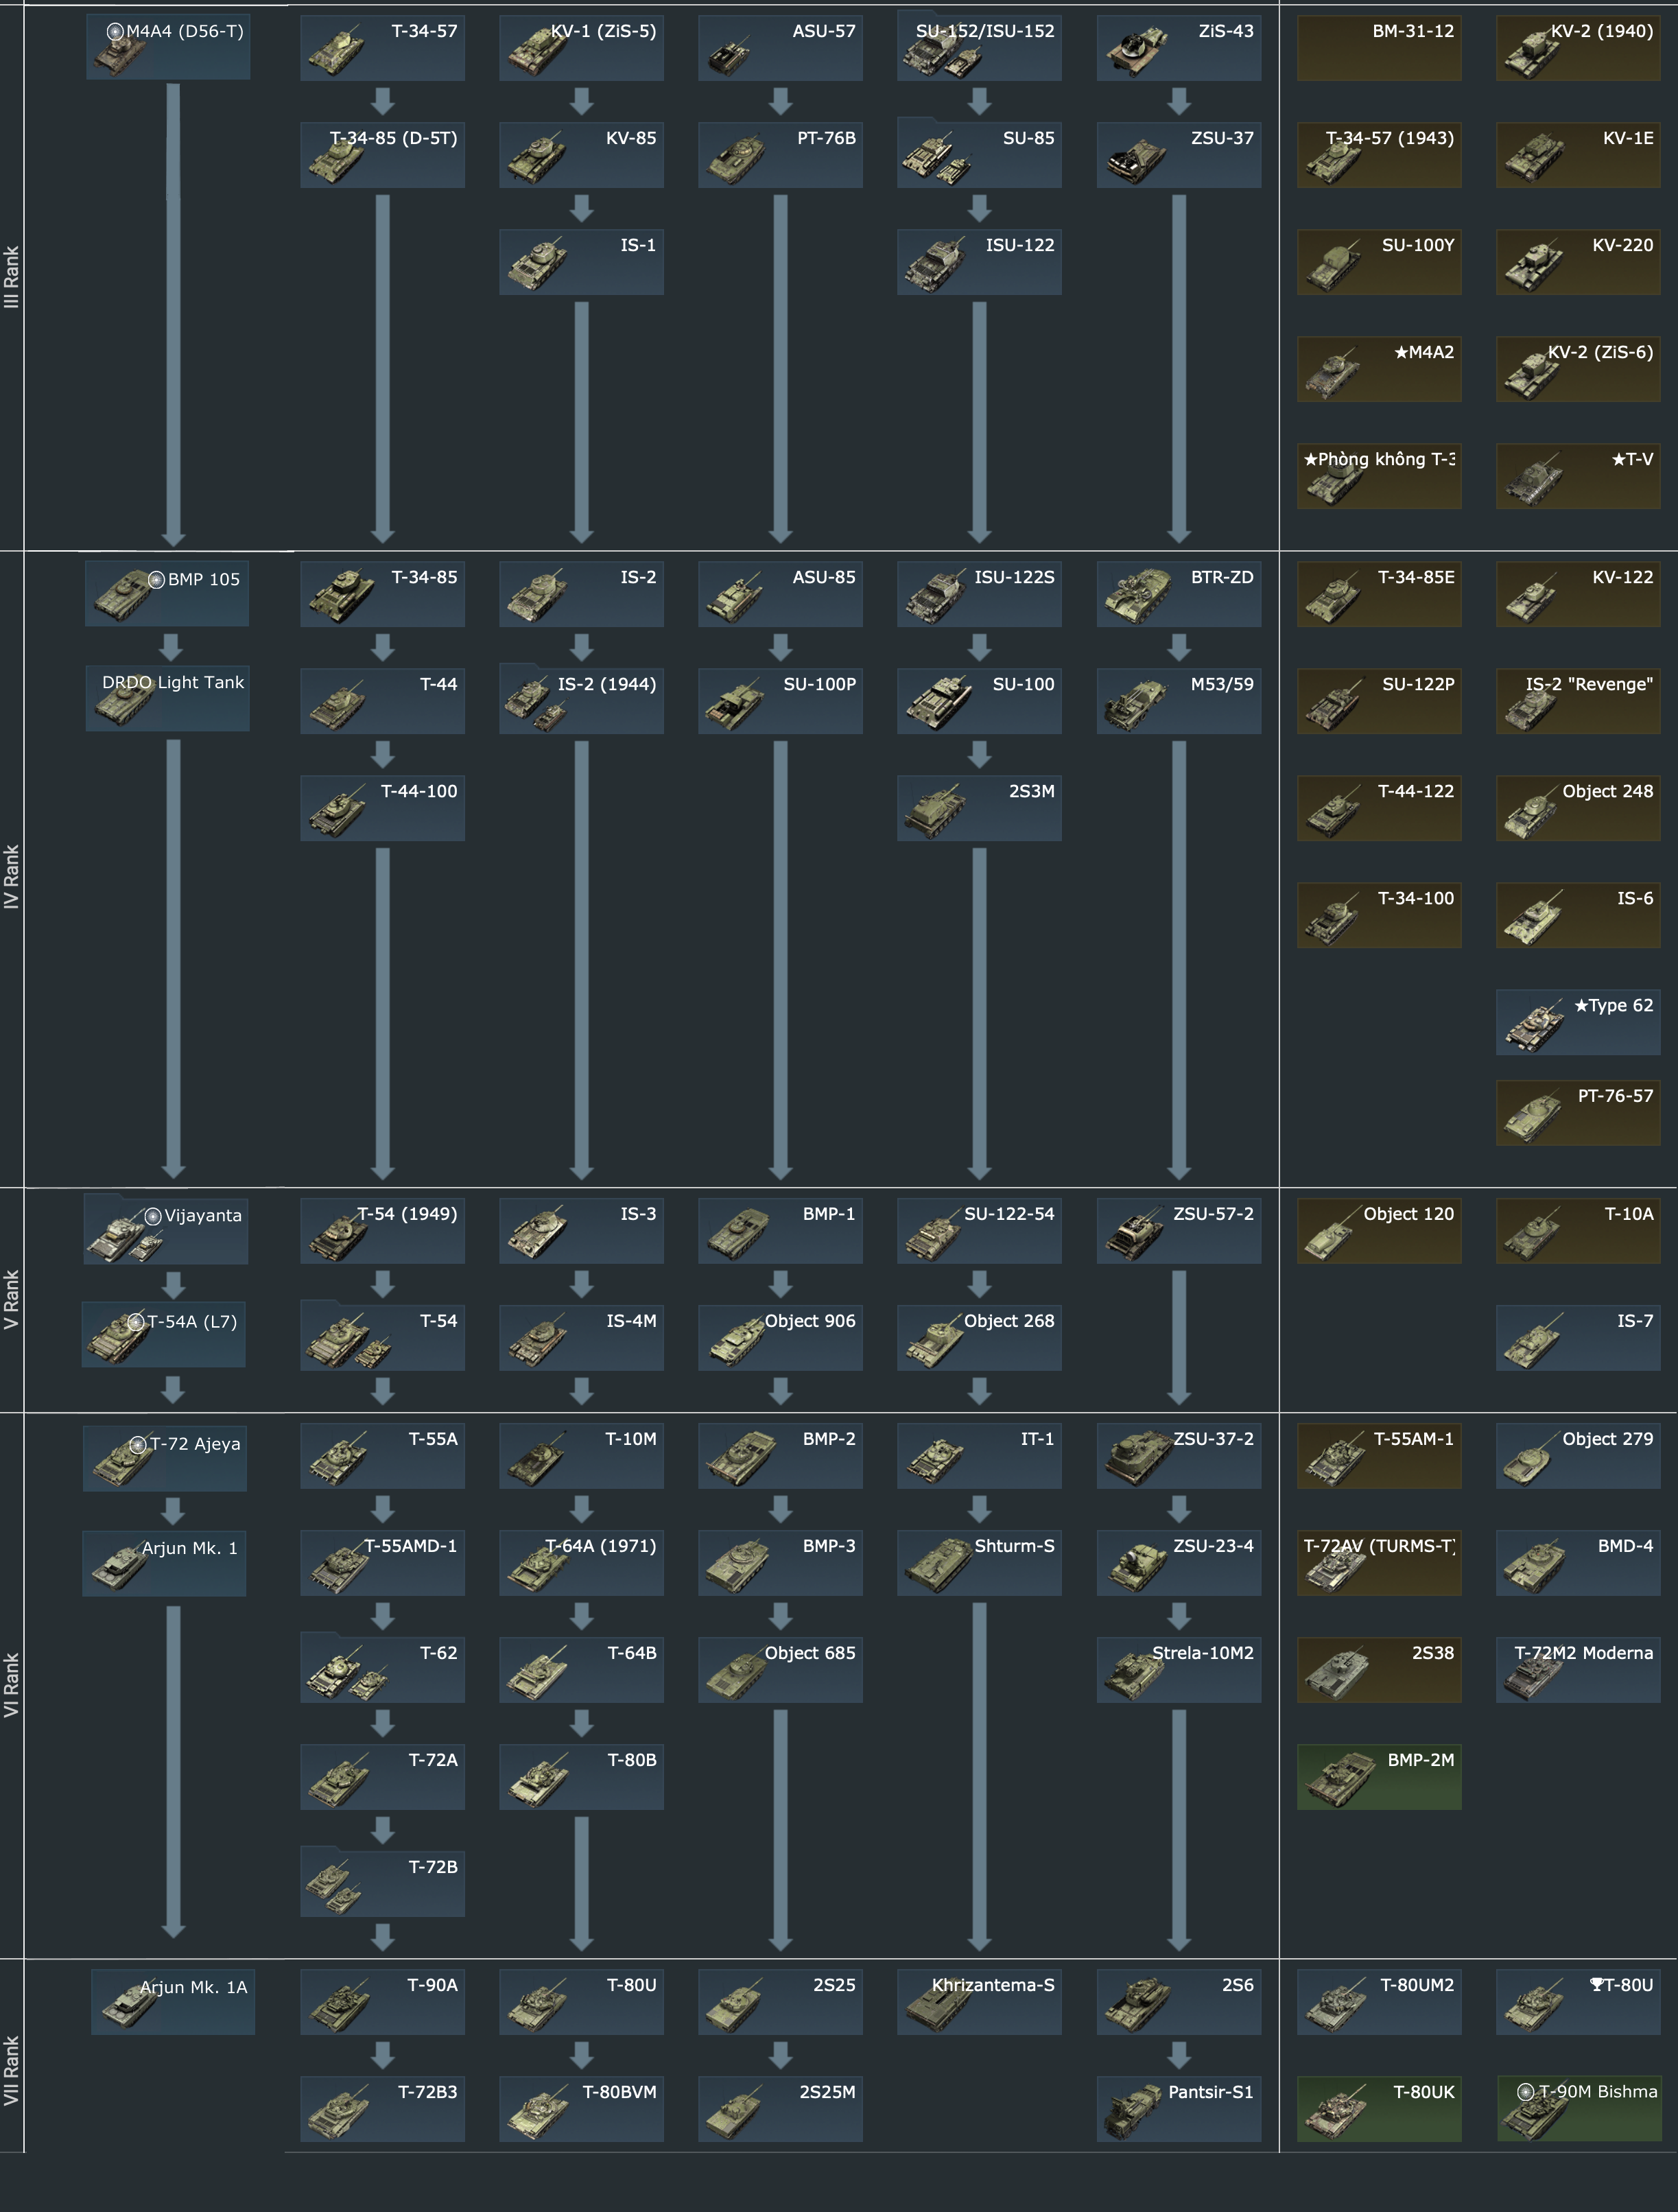Open the Arjun Mk. 1 card
Image resolution: width=1678 pixels, height=2212 pixels.
click(164, 1563)
